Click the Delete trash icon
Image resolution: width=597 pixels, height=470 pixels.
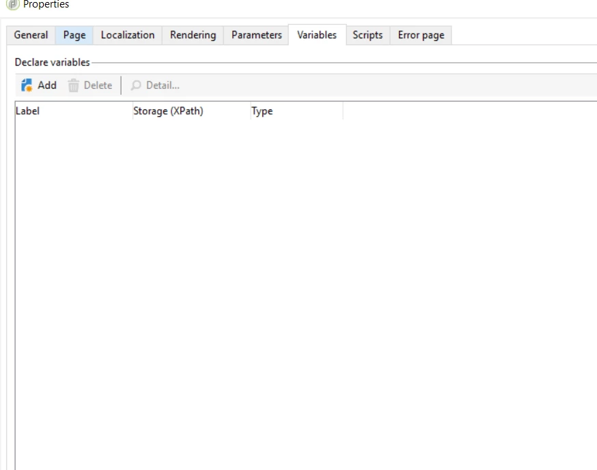(74, 85)
